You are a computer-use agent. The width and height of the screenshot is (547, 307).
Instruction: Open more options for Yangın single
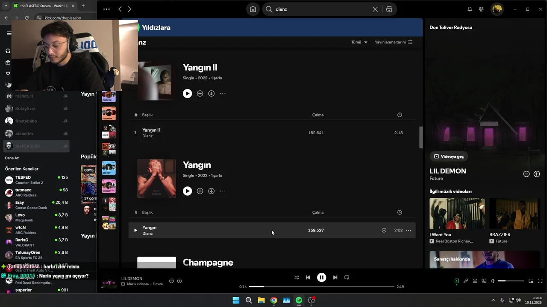click(x=223, y=191)
